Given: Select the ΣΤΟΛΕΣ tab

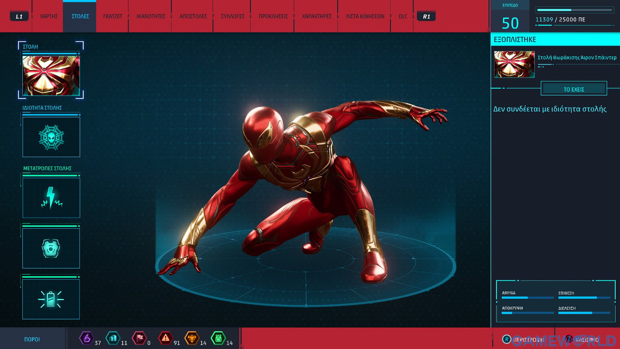Looking at the screenshot, I should [x=80, y=16].
